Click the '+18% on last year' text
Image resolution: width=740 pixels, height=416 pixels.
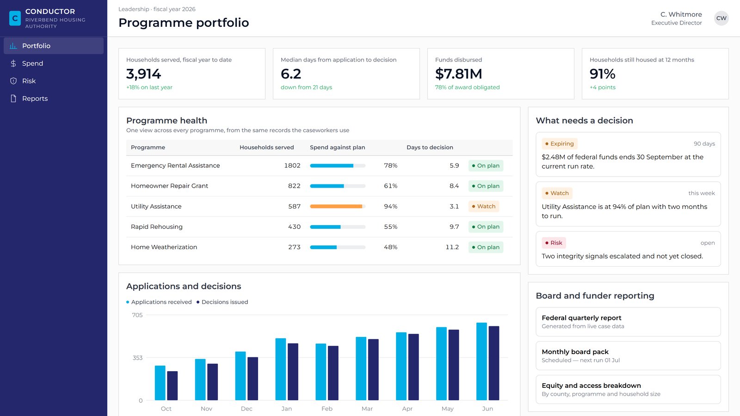click(149, 87)
